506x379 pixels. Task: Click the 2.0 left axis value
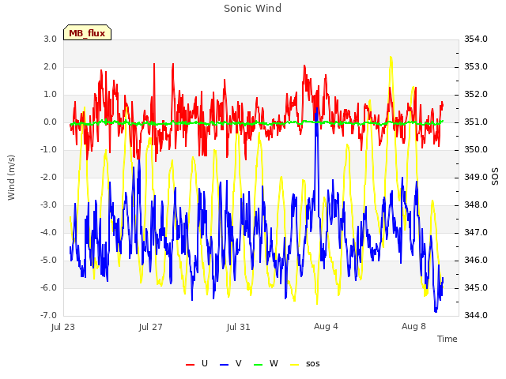click(x=51, y=66)
